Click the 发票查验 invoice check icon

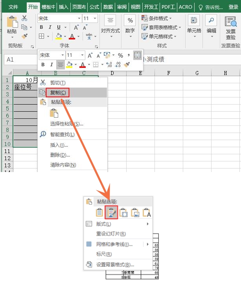tap(231, 22)
